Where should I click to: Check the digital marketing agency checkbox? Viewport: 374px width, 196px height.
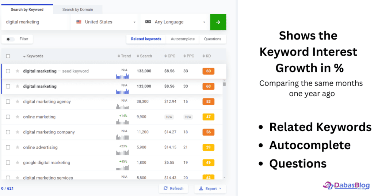8,101
